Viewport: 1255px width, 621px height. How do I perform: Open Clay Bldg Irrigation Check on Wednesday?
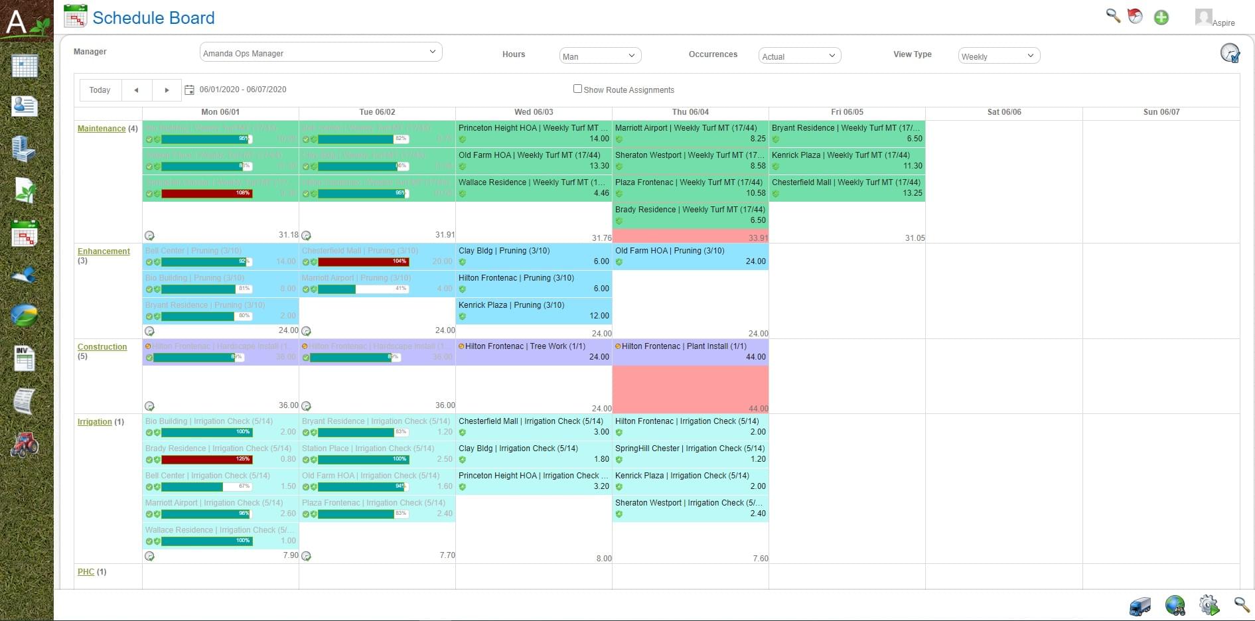pyautogui.click(x=534, y=454)
